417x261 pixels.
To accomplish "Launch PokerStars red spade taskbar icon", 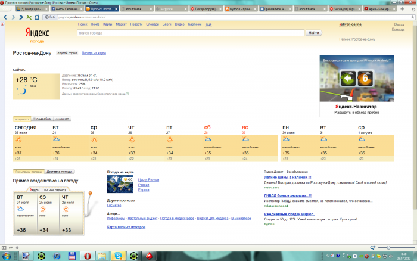I will (x=149, y=256).
